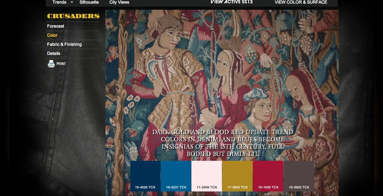
Task: Open the Trends menu item
Action: [59, 2]
